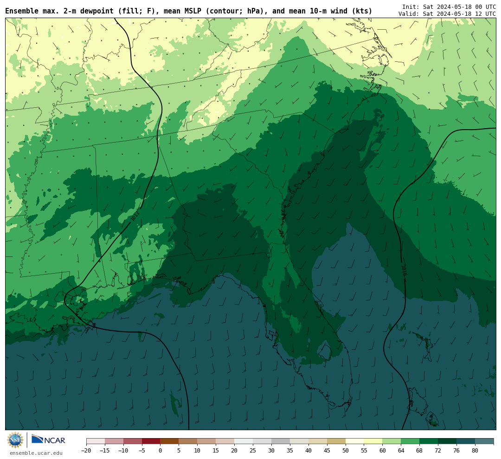Click the colorbar swatch between 0 and 5
This screenshot has height=459, width=501.
click(x=169, y=441)
